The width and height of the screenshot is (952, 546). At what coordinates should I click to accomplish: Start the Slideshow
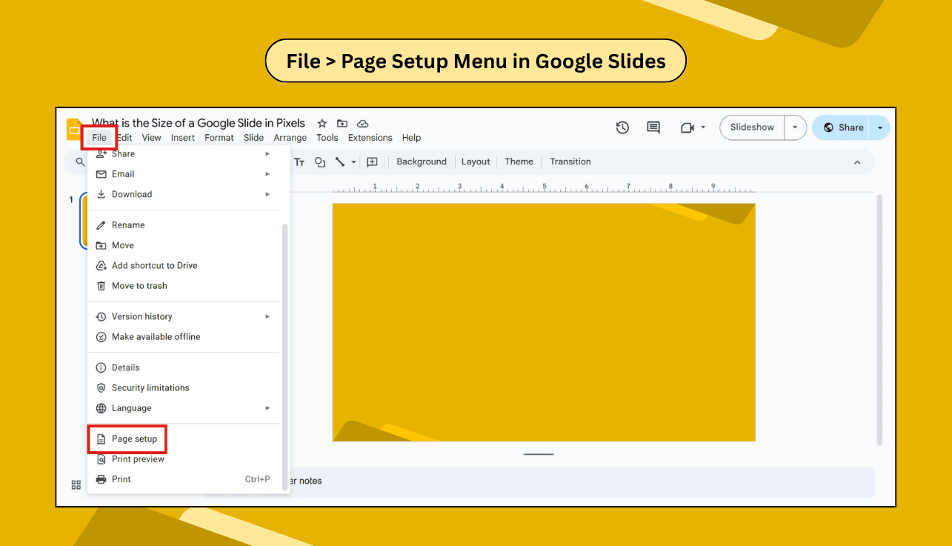pyautogui.click(x=752, y=127)
